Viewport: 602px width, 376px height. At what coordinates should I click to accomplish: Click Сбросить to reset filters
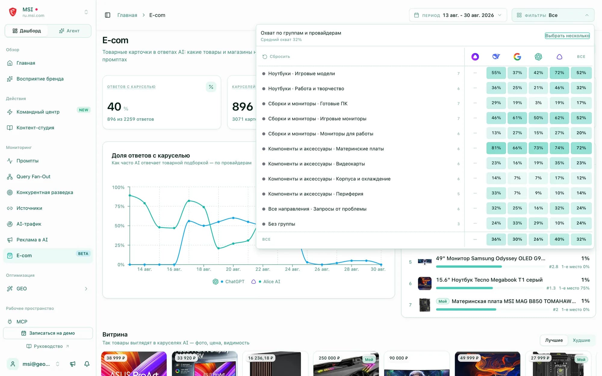(276, 57)
